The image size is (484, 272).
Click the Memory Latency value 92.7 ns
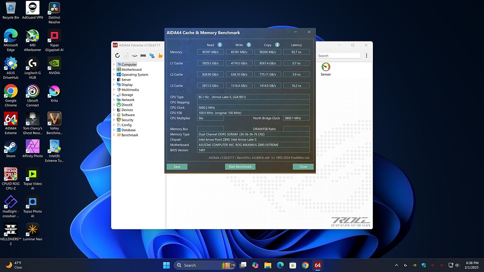click(296, 52)
